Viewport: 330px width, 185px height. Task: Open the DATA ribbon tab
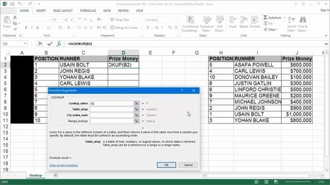[107, 11]
